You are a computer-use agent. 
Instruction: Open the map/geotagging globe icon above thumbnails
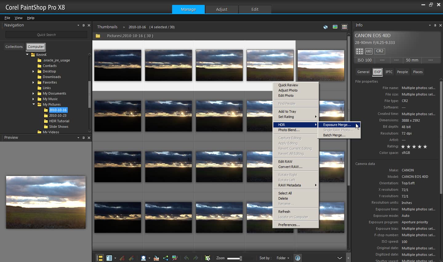click(325, 27)
